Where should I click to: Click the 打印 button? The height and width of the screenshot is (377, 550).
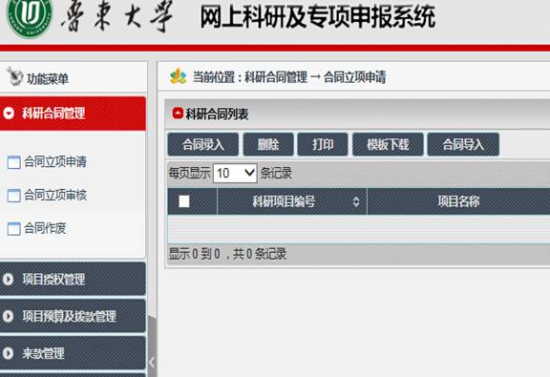(x=323, y=144)
